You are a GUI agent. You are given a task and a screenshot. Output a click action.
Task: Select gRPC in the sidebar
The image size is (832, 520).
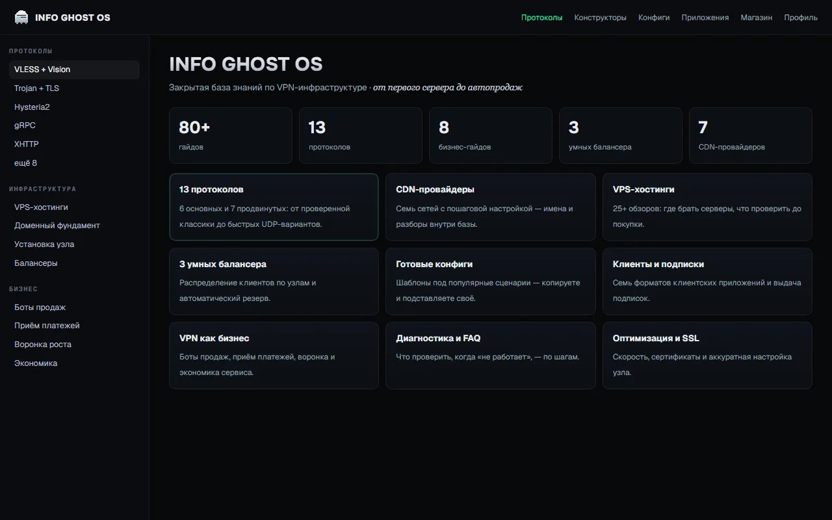coord(74,125)
